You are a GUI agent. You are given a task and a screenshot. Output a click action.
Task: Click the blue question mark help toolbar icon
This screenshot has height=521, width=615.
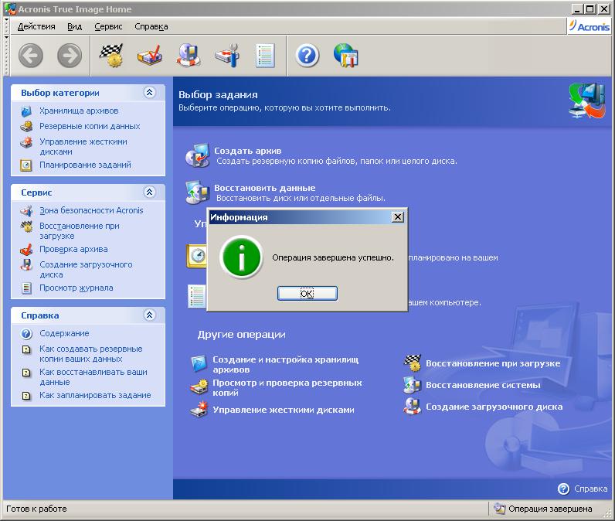pyautogui.click(x=307, y=56)
